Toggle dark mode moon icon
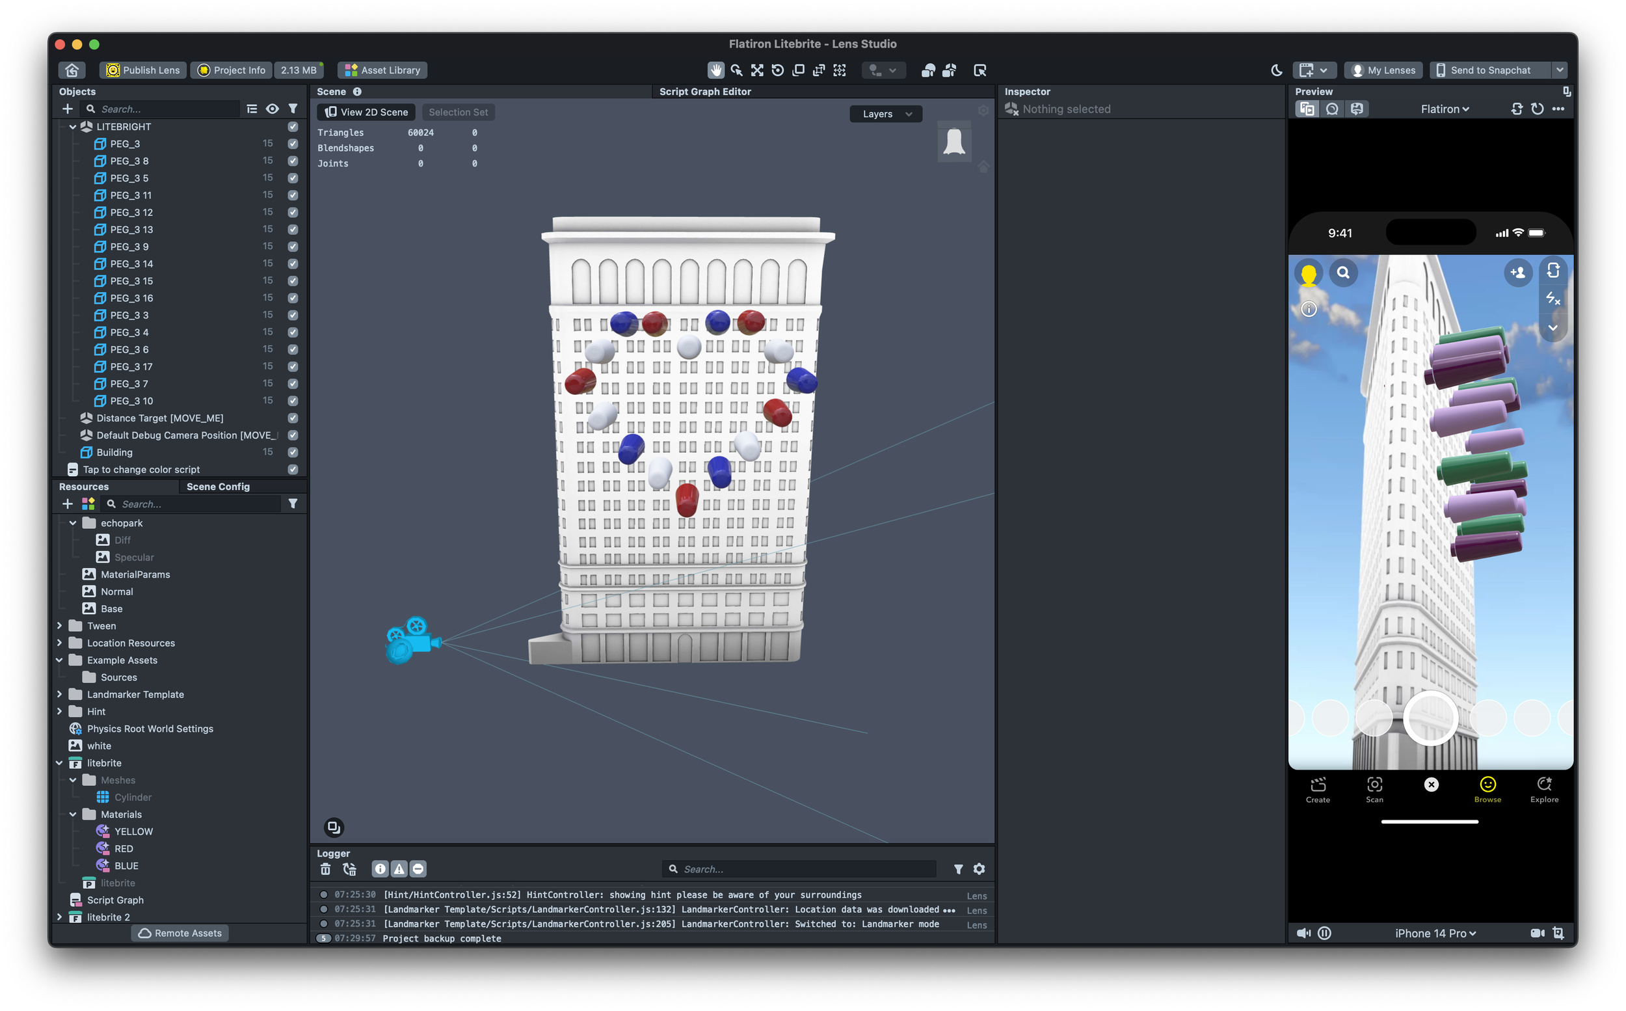Image resolution: width=1626 pixels, height=1011 pixels. point(1277,70)
